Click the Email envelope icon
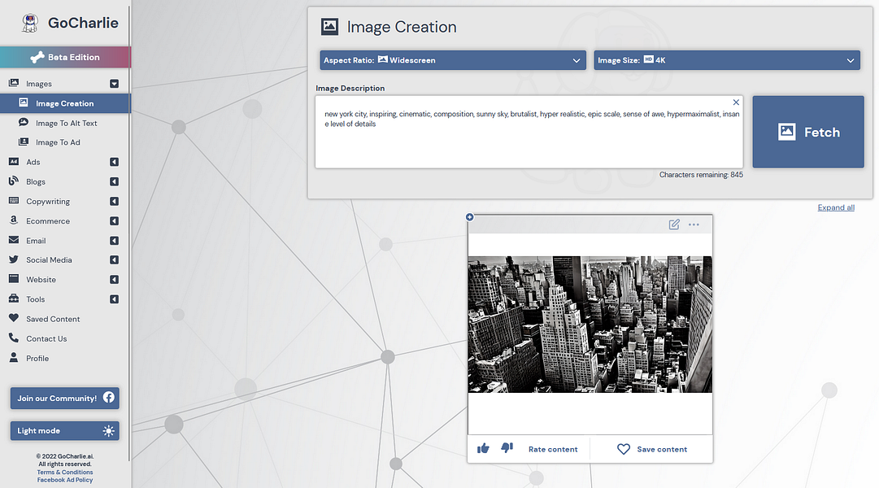The width and height of the screenshot is (879, 488). pyautogui.click(x=14, y=240)
